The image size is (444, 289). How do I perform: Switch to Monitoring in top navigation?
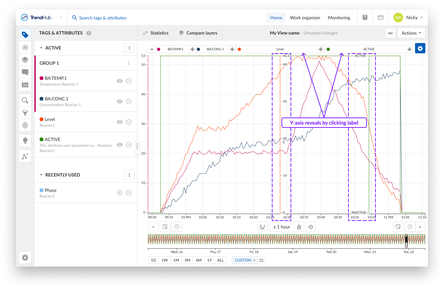(x=339, y=18)
